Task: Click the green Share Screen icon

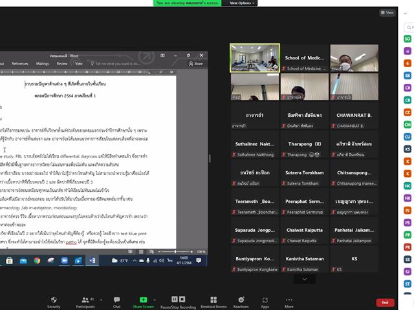Action: tap(143, 300)
